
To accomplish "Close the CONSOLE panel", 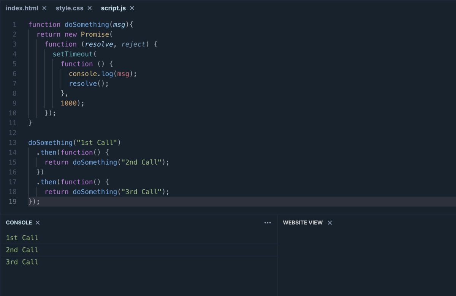I will 37,223.
